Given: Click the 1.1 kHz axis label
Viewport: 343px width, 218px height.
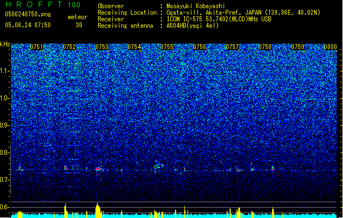Looking at the screenshot, I should tap(5, 71).
